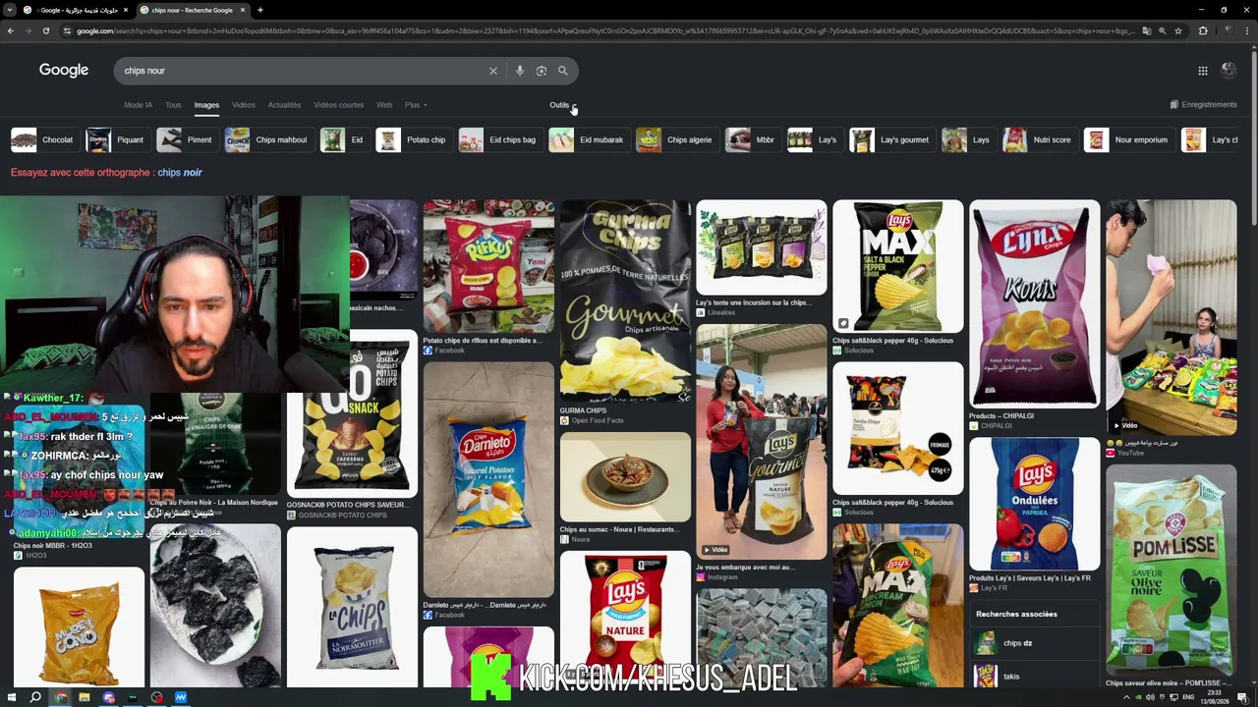Go to the Google logo homepage
1258x707 pixels.
[64, 71]
